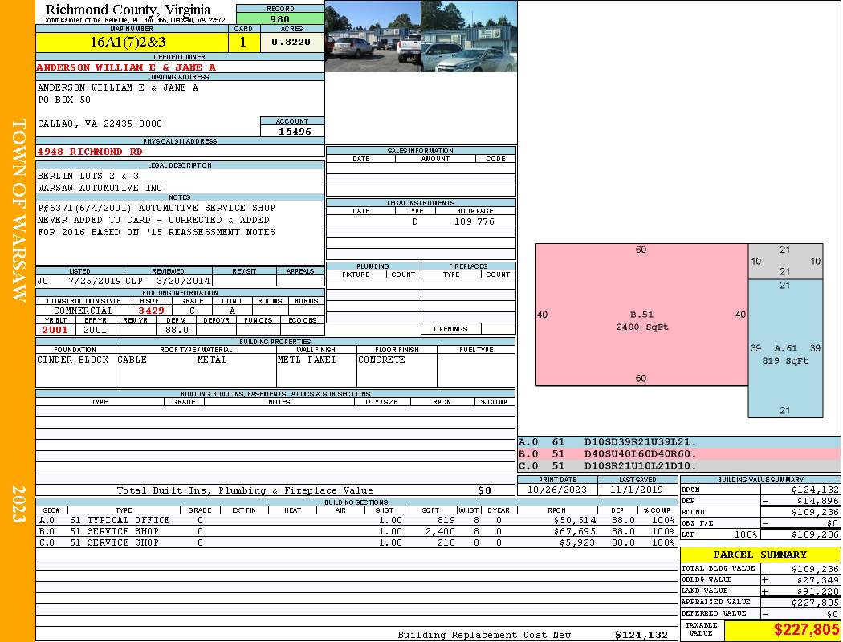Select print date 10/26/2023
The width and height of the screenshot is (843, 642).
(557, 490)
